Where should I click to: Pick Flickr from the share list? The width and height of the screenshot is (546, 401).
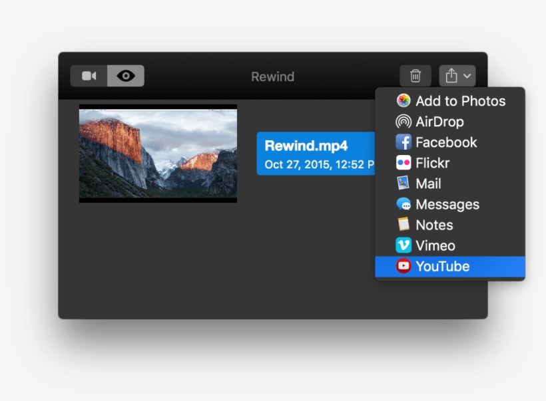click(x=450, y=163)
